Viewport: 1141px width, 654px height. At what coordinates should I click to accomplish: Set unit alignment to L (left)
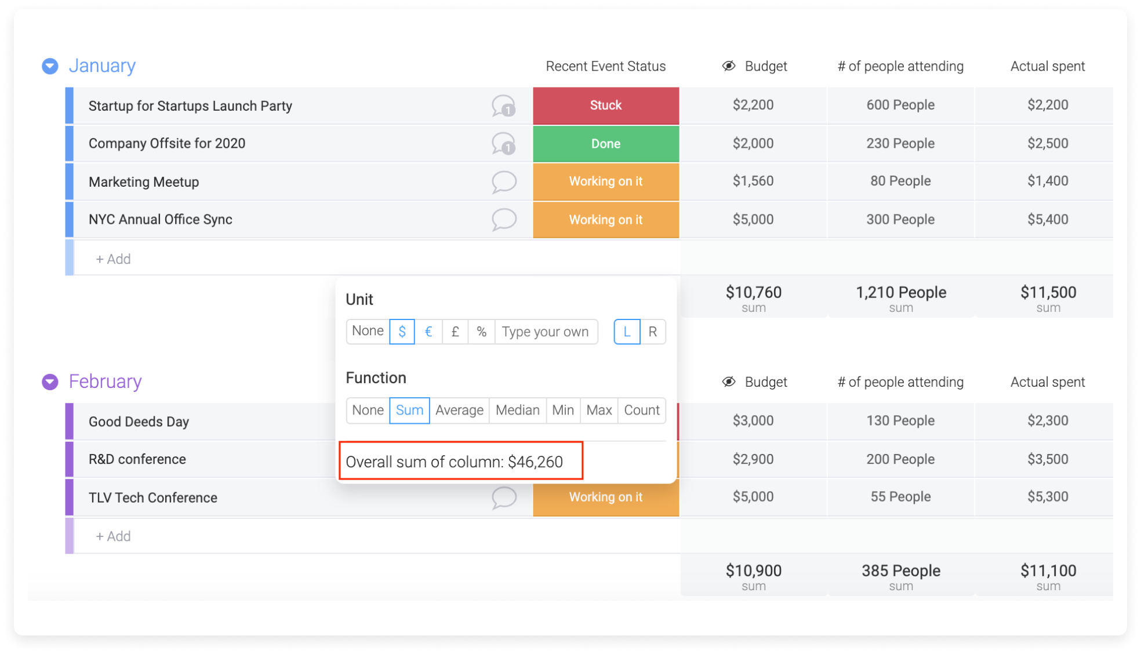627,332
